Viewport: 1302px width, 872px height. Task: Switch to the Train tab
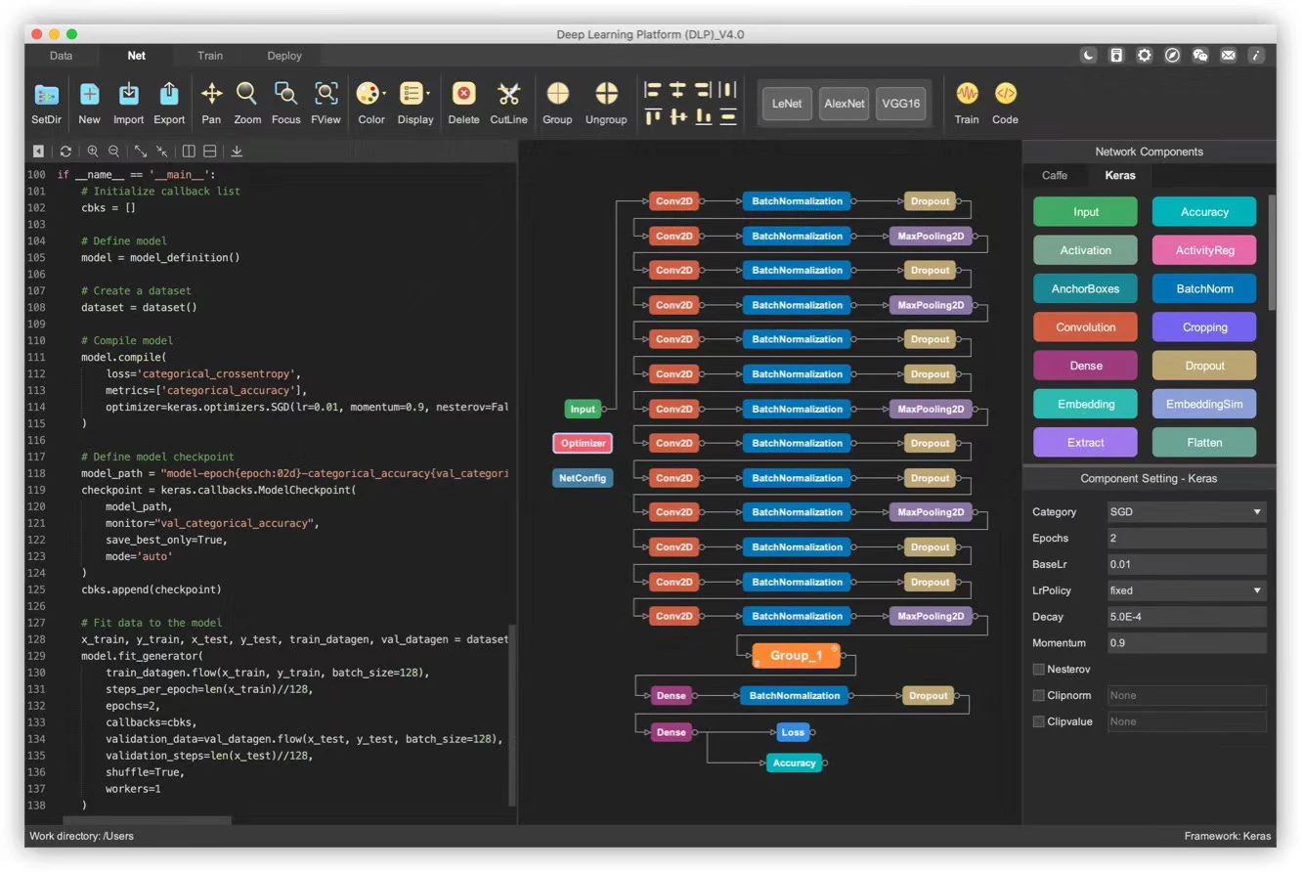(x=210, y=56)
